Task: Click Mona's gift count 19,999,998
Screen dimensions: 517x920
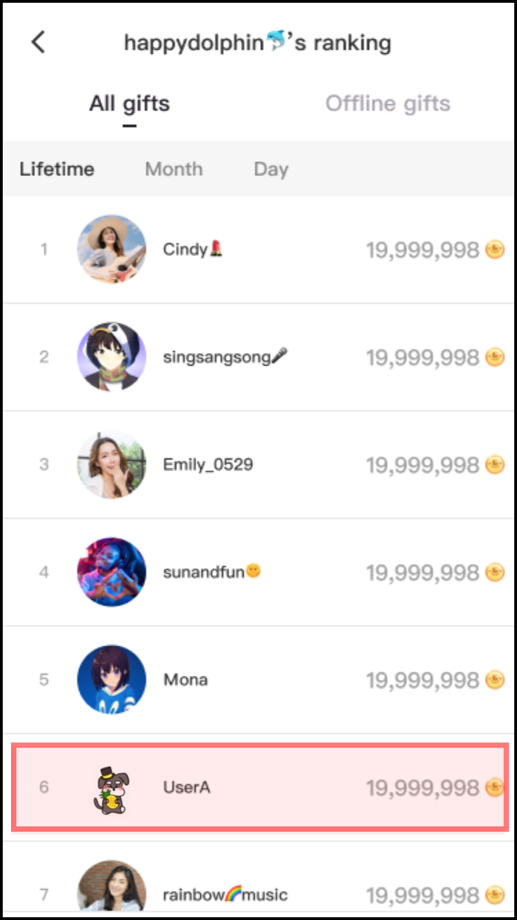Action: click(x=422, y=680)
